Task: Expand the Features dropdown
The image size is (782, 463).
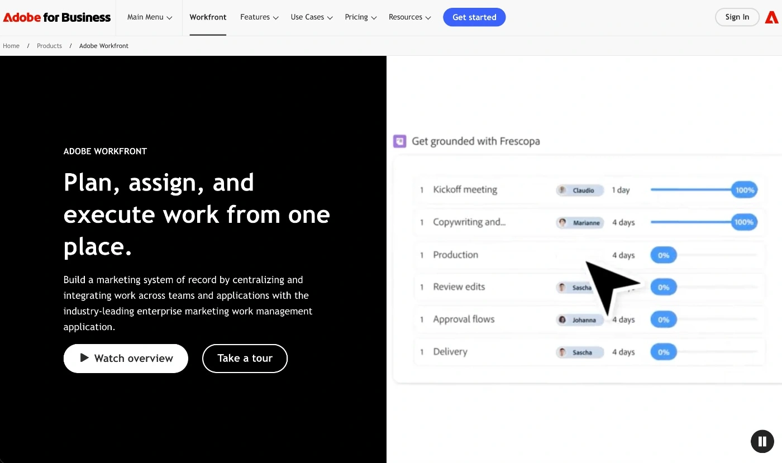Action: pyautogui.click(x=259, y=17)
